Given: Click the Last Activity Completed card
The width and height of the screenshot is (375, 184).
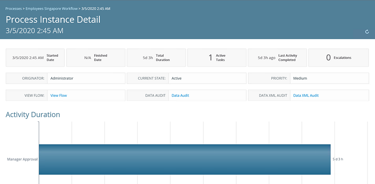Looking at the screenshot, I should (x=277, y=58).
